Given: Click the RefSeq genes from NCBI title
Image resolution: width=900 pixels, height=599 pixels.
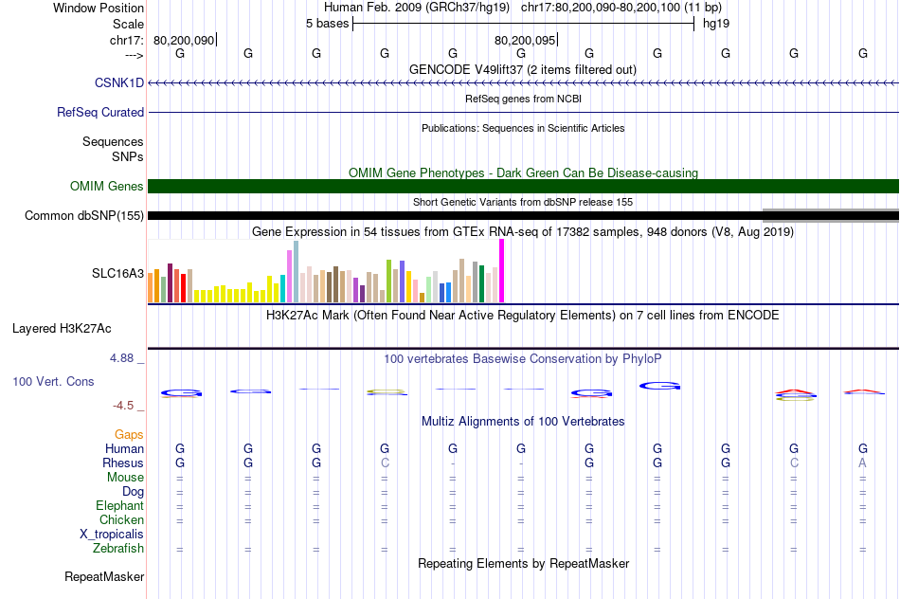Looking at the screenshot, I should pos(524,99).
